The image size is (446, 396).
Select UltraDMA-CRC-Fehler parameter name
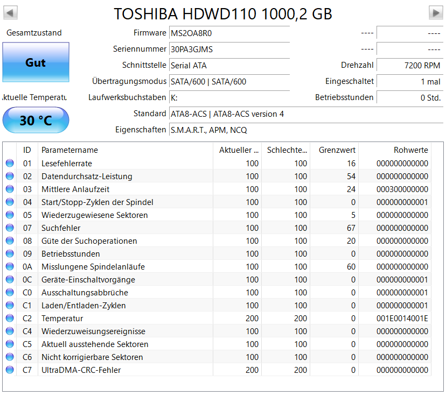click(81, 370)
